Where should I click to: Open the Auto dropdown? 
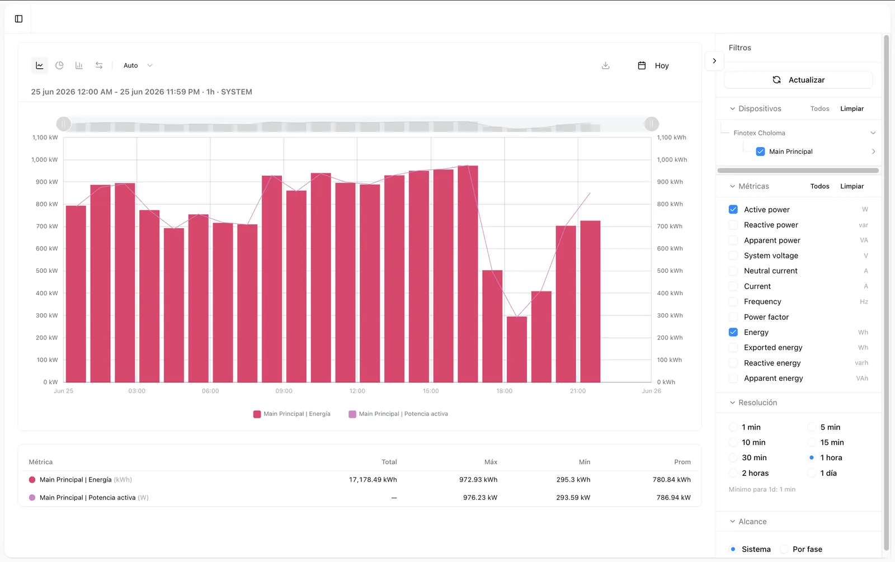tap(138, 65)
